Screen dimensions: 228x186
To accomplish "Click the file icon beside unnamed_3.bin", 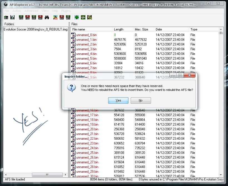I will tap(73, 49).
